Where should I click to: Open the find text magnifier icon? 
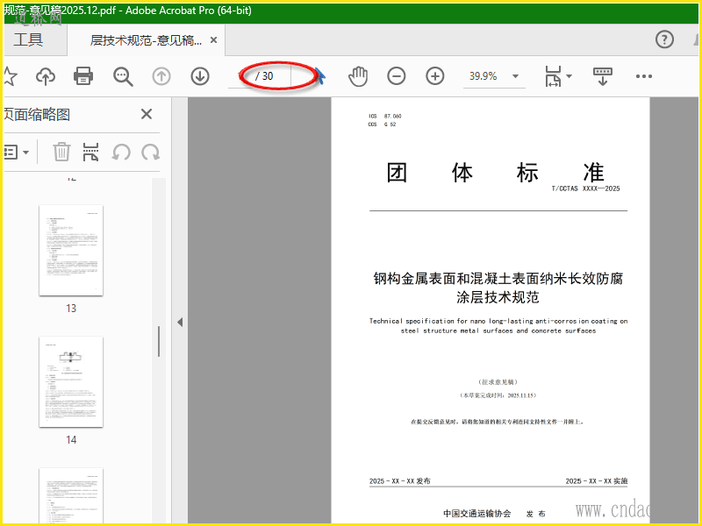pos(123,76)
